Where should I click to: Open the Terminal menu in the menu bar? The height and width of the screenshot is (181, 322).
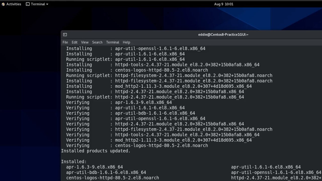click(x=112, y=42)
